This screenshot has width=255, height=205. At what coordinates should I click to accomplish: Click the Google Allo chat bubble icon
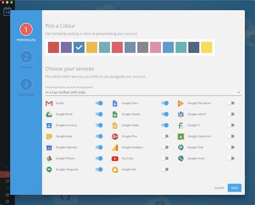point(115,169)
